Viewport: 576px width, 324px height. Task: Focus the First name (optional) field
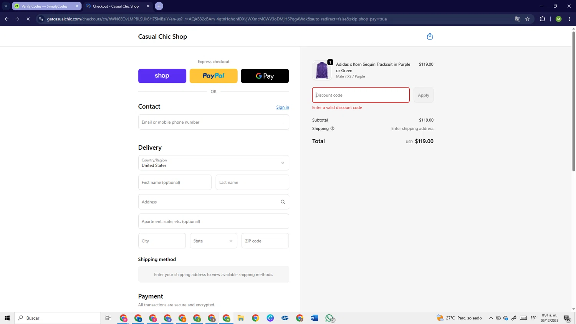pos(175,182)
